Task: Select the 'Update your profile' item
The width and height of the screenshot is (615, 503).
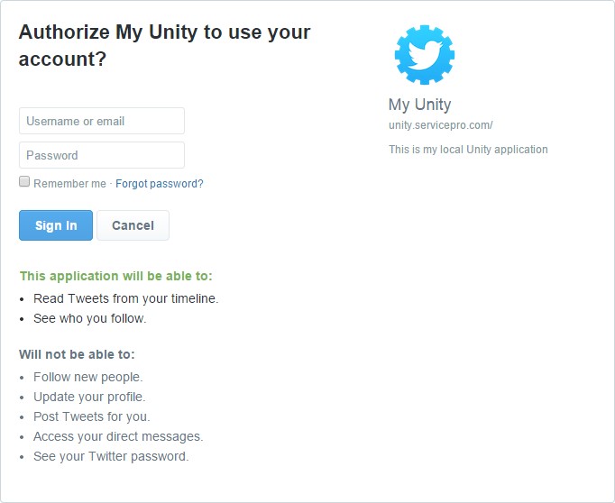Action: point(89,398)
